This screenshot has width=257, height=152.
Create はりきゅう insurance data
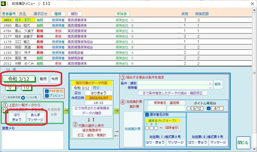(x=17, y=117)
